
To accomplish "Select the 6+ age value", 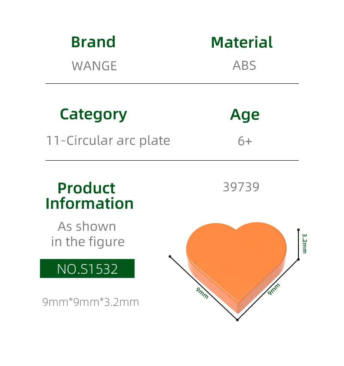I will (x=245, y=141).
